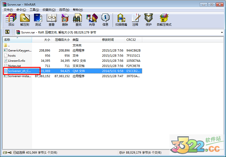
Task: Click size value 208,896 in 大小 column
Action: [45, 50]
